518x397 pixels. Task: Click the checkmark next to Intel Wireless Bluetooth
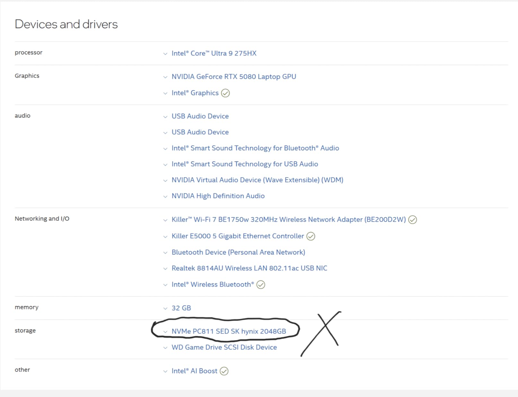261,285
